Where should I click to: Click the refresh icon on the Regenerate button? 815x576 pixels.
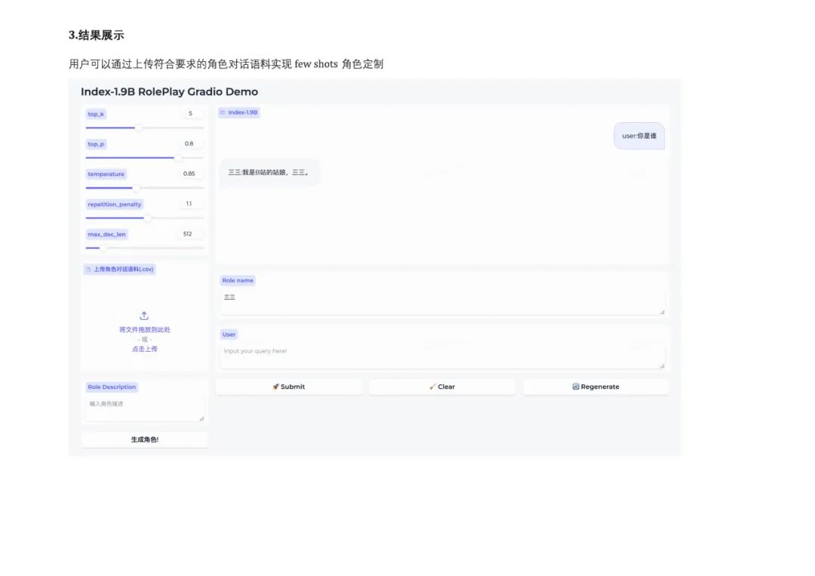point(576,387)
